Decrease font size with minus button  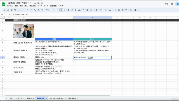tap(58, 10)
